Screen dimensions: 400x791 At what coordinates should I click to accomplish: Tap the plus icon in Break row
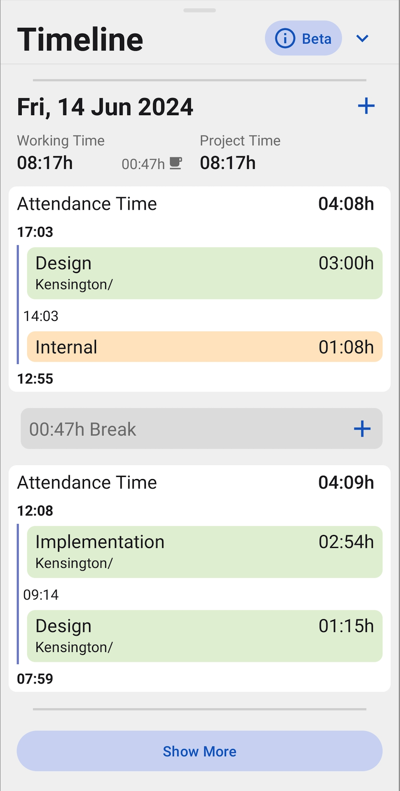pos(362,429)
